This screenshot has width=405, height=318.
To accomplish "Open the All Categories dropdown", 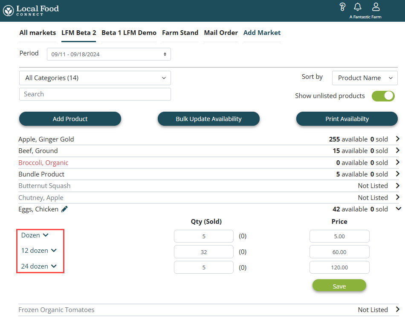I will 95,78.
